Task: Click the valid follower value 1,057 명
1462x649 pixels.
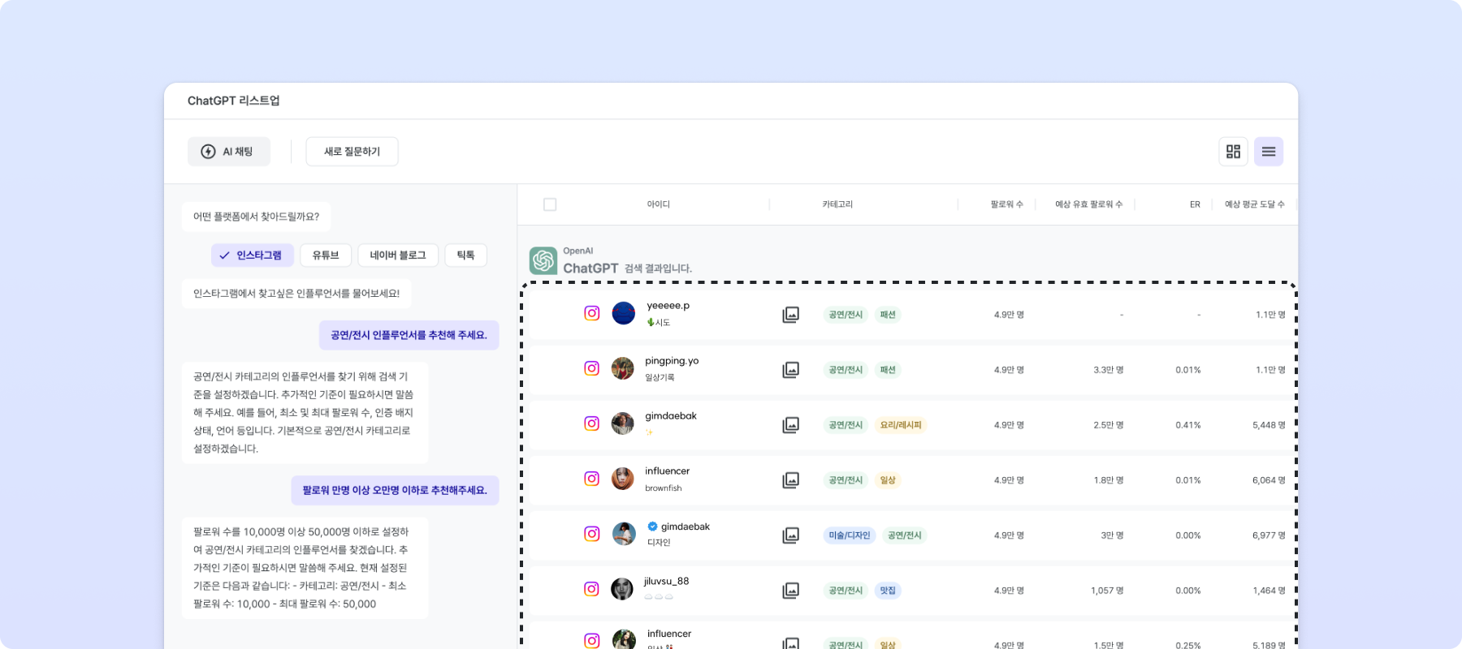Action: [x=1107, y=591]
